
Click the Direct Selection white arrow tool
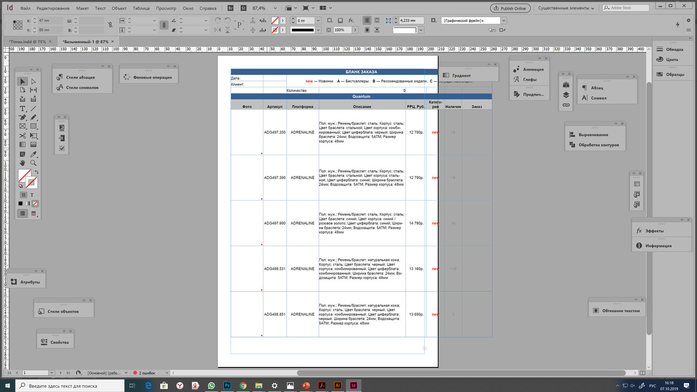(33, 81)
